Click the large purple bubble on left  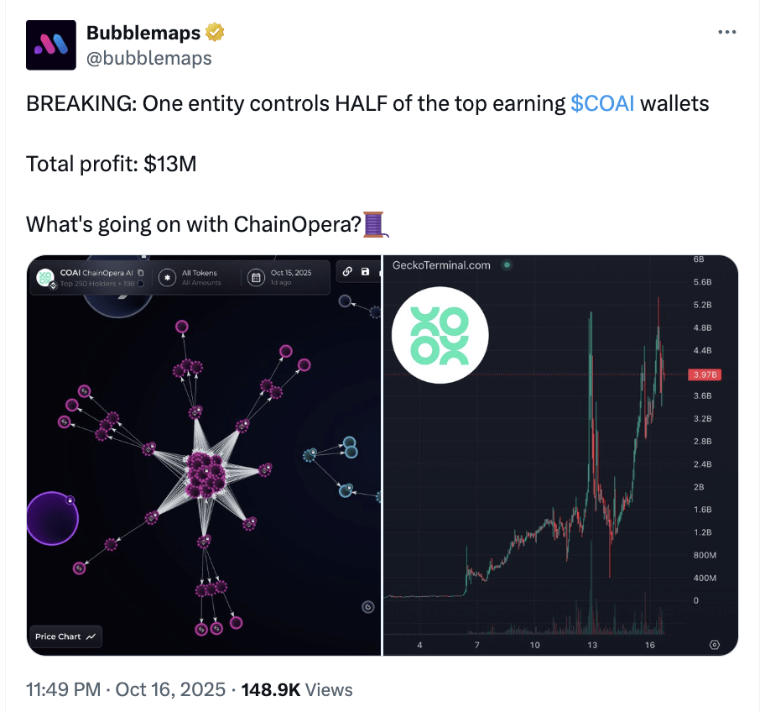click(x=51, y=518)
